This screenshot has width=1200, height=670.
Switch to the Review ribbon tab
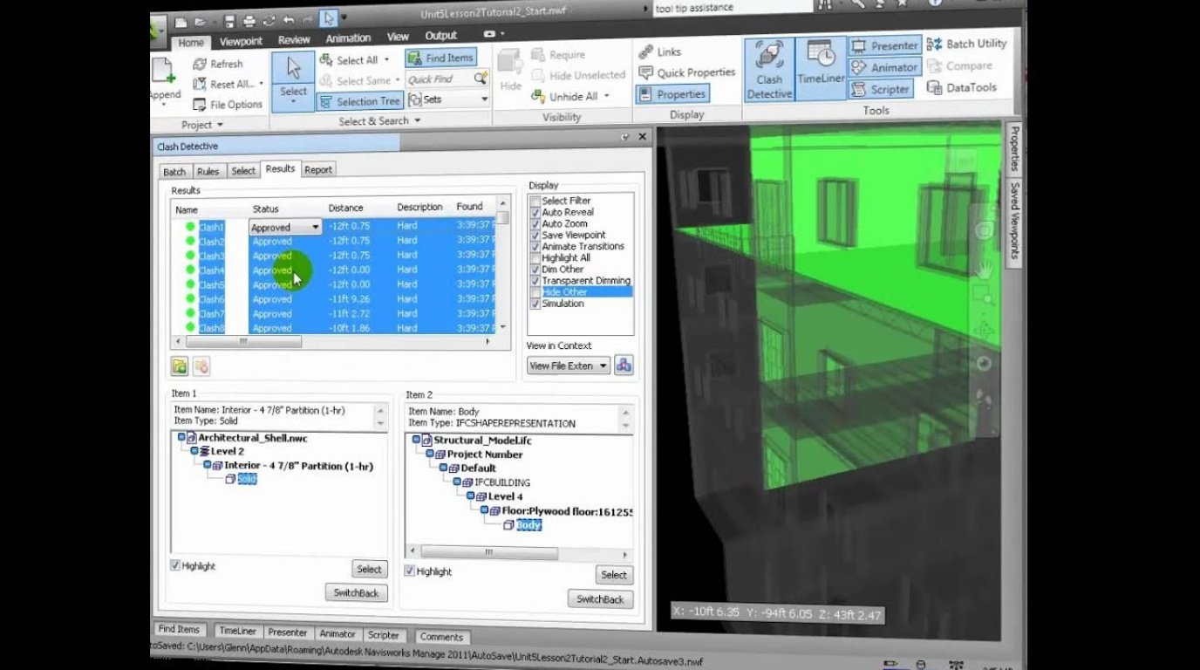[x=295, y=40]
